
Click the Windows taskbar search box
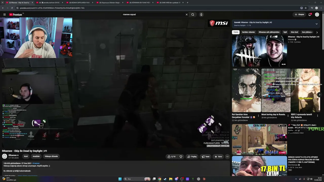tap(137, 179)
